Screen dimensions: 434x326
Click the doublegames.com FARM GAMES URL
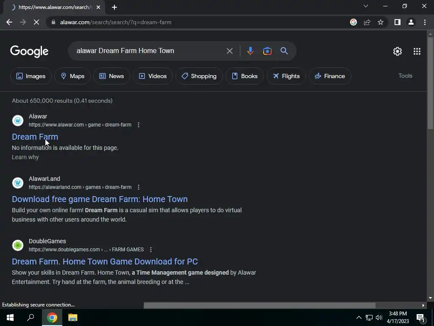click(x=86, y=250)
